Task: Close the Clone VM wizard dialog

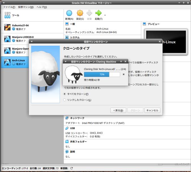Action: pyautogui.click(x=160, y=42)
